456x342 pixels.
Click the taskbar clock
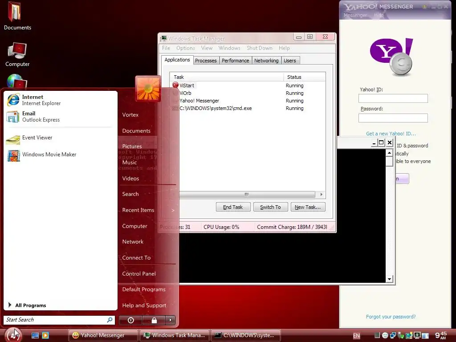coord(441,335)
